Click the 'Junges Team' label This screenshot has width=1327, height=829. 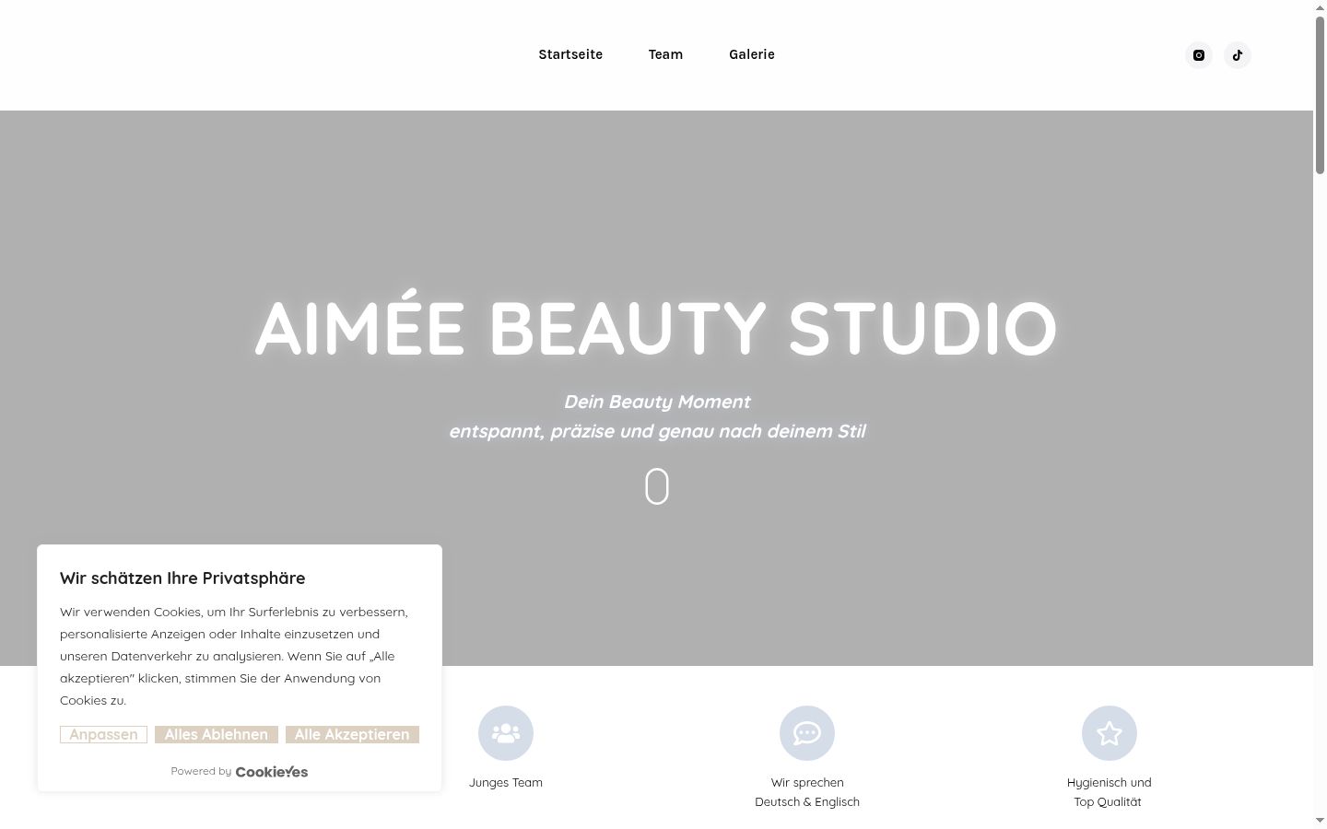click(x=506, y=783)
